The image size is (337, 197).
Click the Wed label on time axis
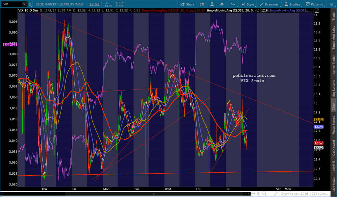(168, 189)
